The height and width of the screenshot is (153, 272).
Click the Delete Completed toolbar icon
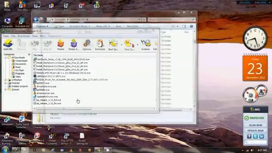74,45
